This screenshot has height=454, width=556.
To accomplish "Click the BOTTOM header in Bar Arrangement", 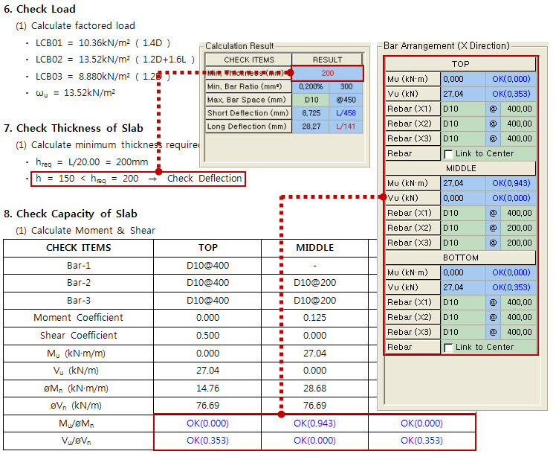I will coord(461,258).
